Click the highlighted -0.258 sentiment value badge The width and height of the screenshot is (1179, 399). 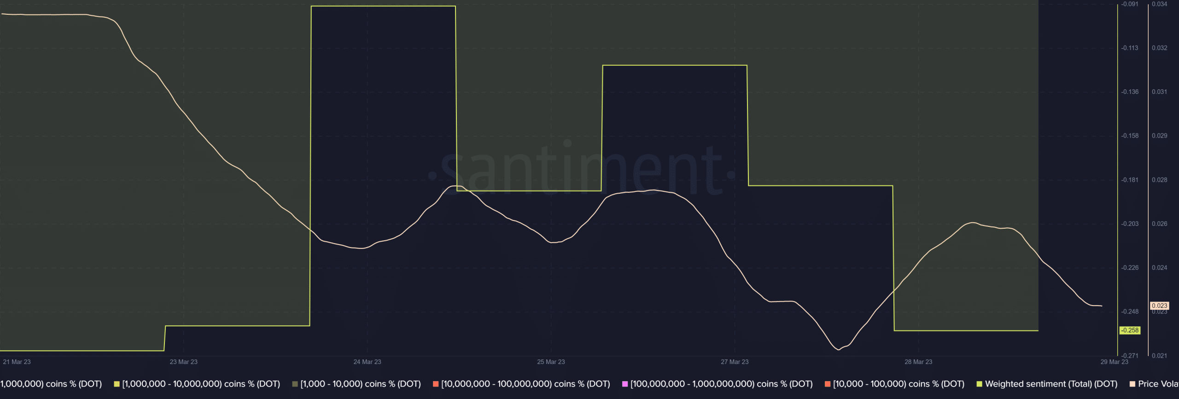1130,330
